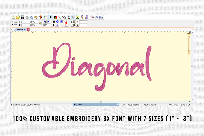Click the stitch simulator needle icon
The image size is (204, 136).
pyautogui.click(x=69, y=17)
